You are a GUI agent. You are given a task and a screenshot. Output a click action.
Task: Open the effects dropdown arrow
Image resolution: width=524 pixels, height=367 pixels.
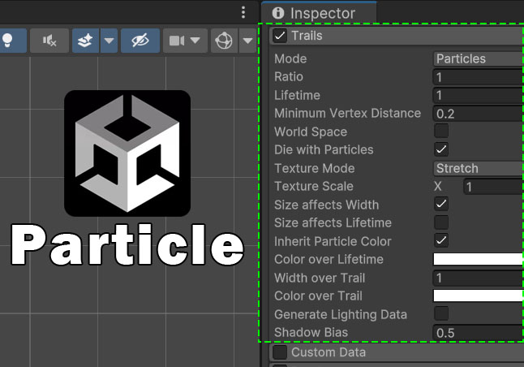[109, 40]
